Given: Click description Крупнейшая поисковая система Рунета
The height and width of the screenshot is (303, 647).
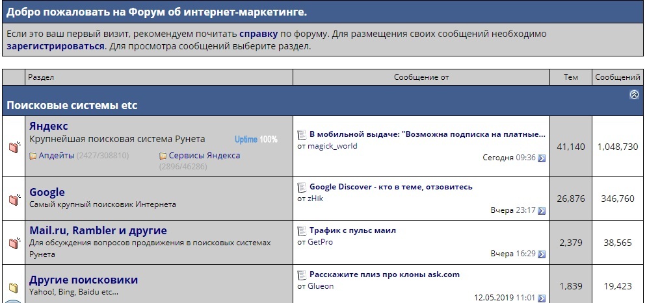Looking at the screenshot, I should click(117, 139).
